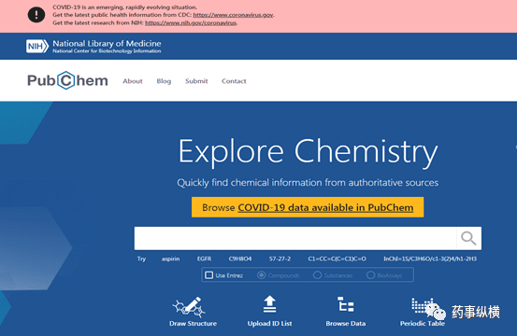This screenshot has height=336, width=517.
Task: Click the exclamation alert icon in banner
Action: tap(36, 15)
